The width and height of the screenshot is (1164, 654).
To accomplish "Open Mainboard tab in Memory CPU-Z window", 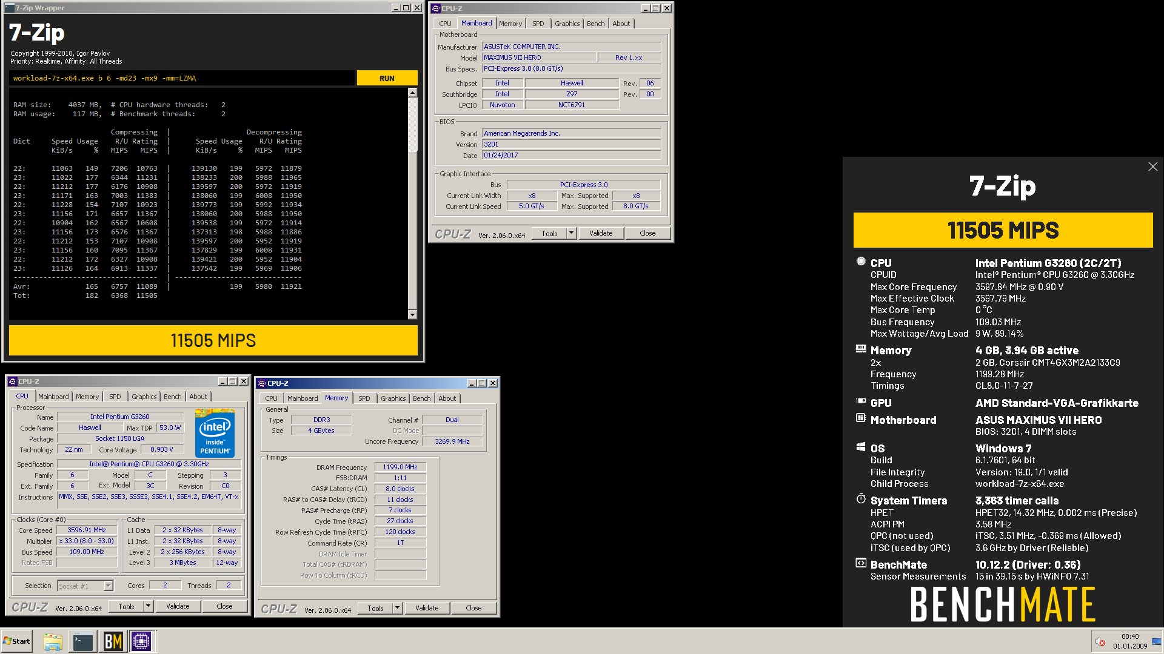I will click(303, 398).
